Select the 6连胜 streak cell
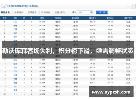This screenshot has width=136, height=99. click(128, 22)
